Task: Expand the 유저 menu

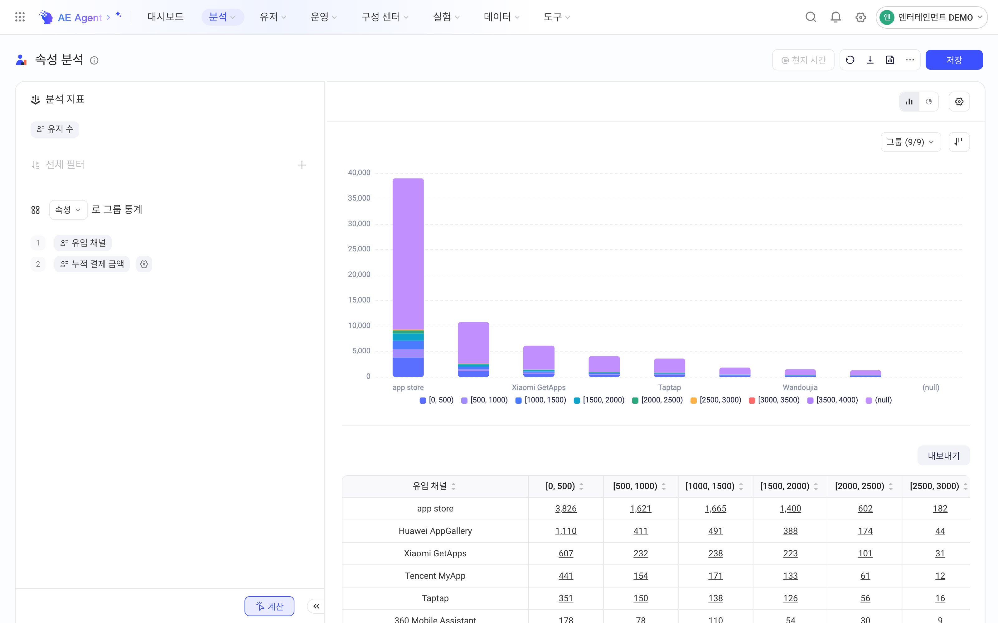Action: point(273,17)
